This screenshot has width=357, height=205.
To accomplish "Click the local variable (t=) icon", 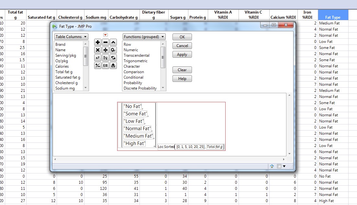I will [x=105, y=66].
